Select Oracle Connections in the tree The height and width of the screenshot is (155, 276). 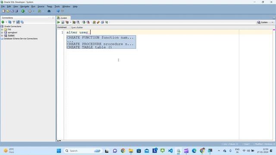[x=13, y=26]
